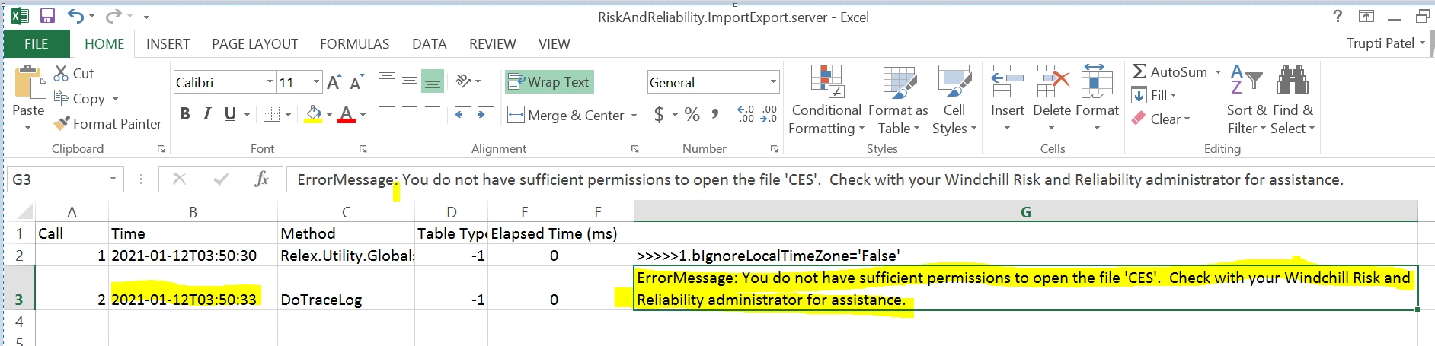The image size is (1435, 346).
Task: Increase font size with the large A
Action: point(334,82)
